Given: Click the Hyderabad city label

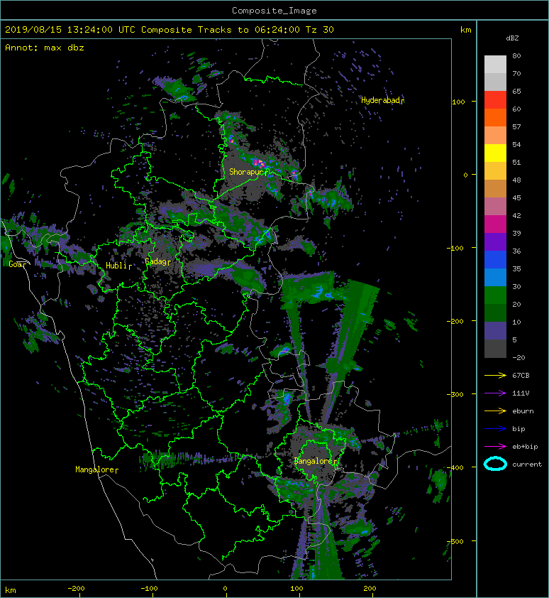Looking at the screenshot, I should click(x=382, y=100).
